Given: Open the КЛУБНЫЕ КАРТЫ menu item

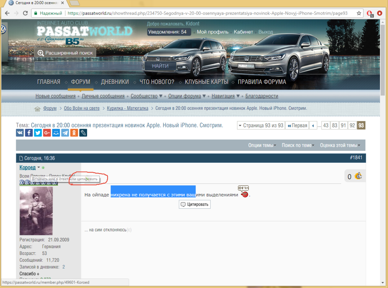Looking at the screenshot, I should 207,82.
